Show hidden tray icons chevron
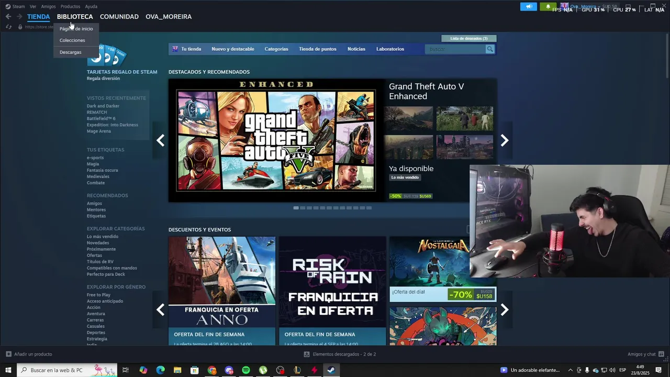This screenshot has height=377, width=670. click(571, 370)
